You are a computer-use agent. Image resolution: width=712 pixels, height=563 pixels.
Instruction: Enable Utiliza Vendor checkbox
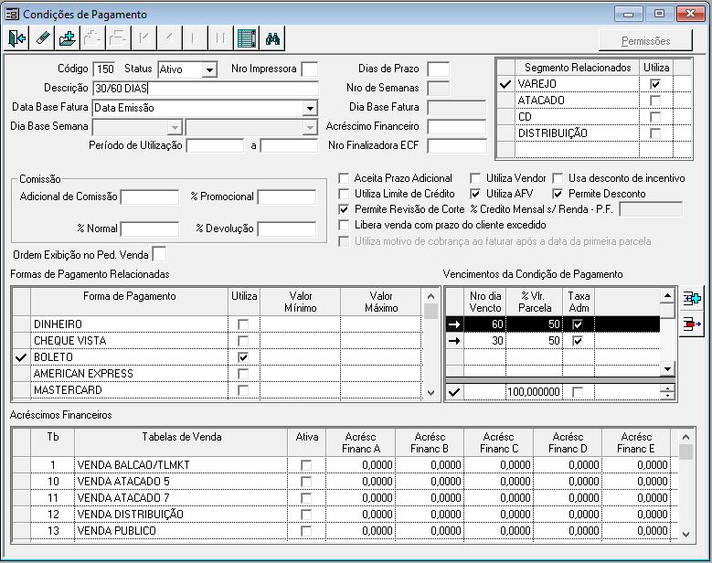click(x=475, y=178)
